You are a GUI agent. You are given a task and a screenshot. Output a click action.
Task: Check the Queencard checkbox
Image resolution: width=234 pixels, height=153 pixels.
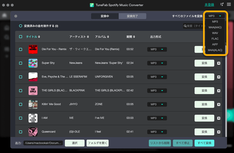tap(20, 132)
